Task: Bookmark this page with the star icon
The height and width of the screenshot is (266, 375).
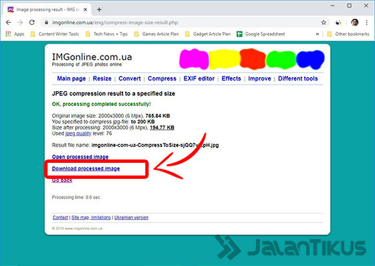Action: coord(323,23)
